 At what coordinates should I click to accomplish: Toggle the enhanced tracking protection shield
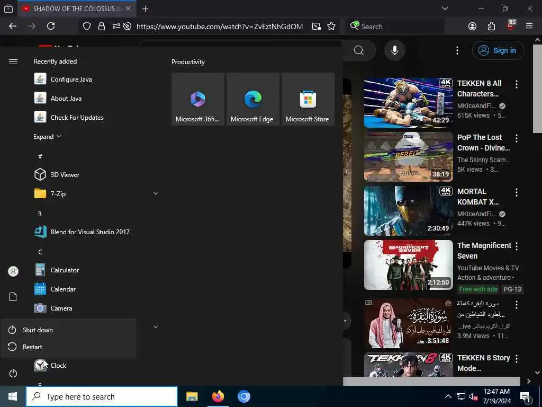click(x=87, y=26)
